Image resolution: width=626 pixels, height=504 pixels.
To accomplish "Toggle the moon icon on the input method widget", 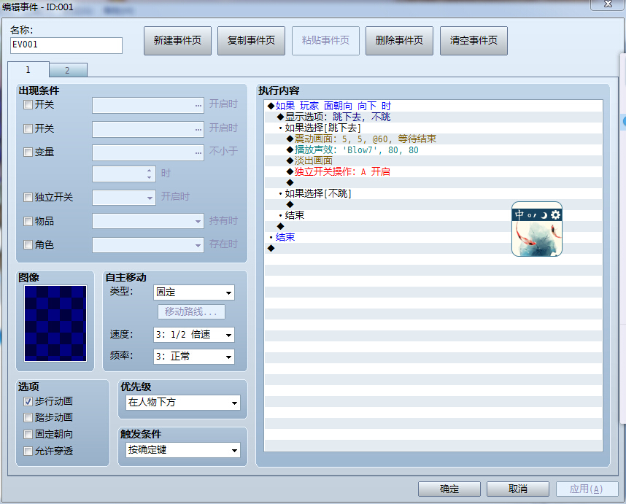I will [x=544, y=215].
